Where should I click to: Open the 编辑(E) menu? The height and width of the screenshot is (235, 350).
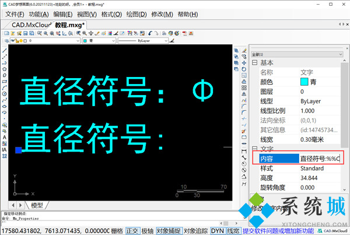point(63,15)
